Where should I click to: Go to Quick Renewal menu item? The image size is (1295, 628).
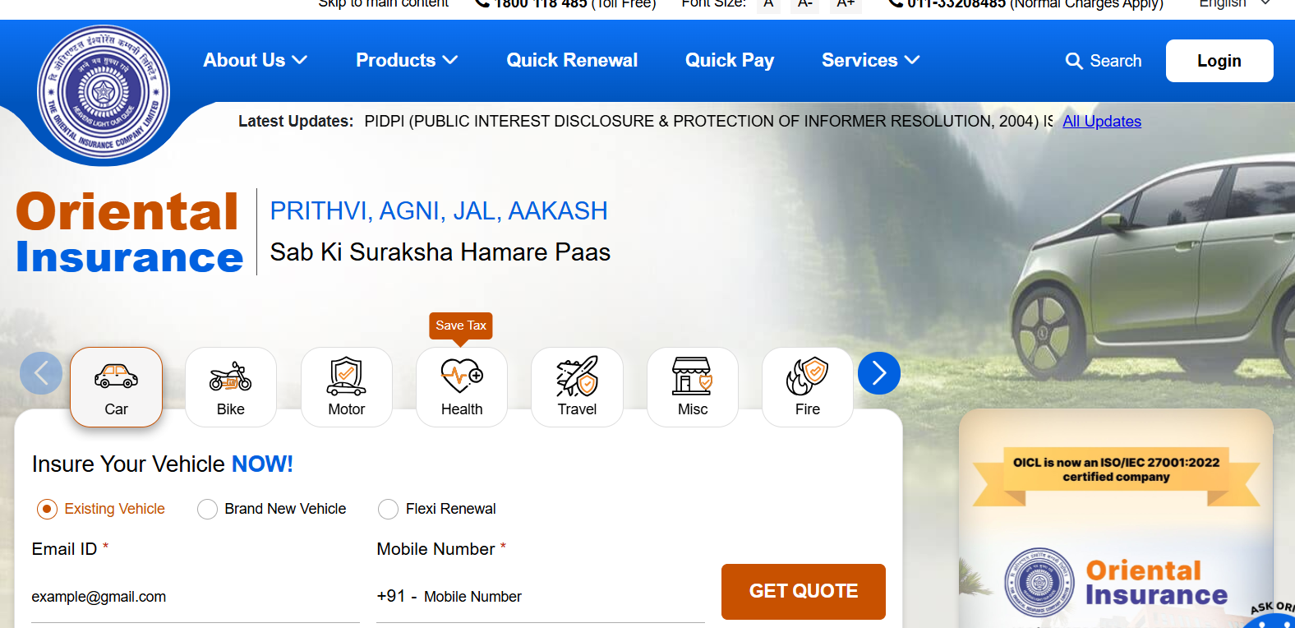(x=572, y=60)
